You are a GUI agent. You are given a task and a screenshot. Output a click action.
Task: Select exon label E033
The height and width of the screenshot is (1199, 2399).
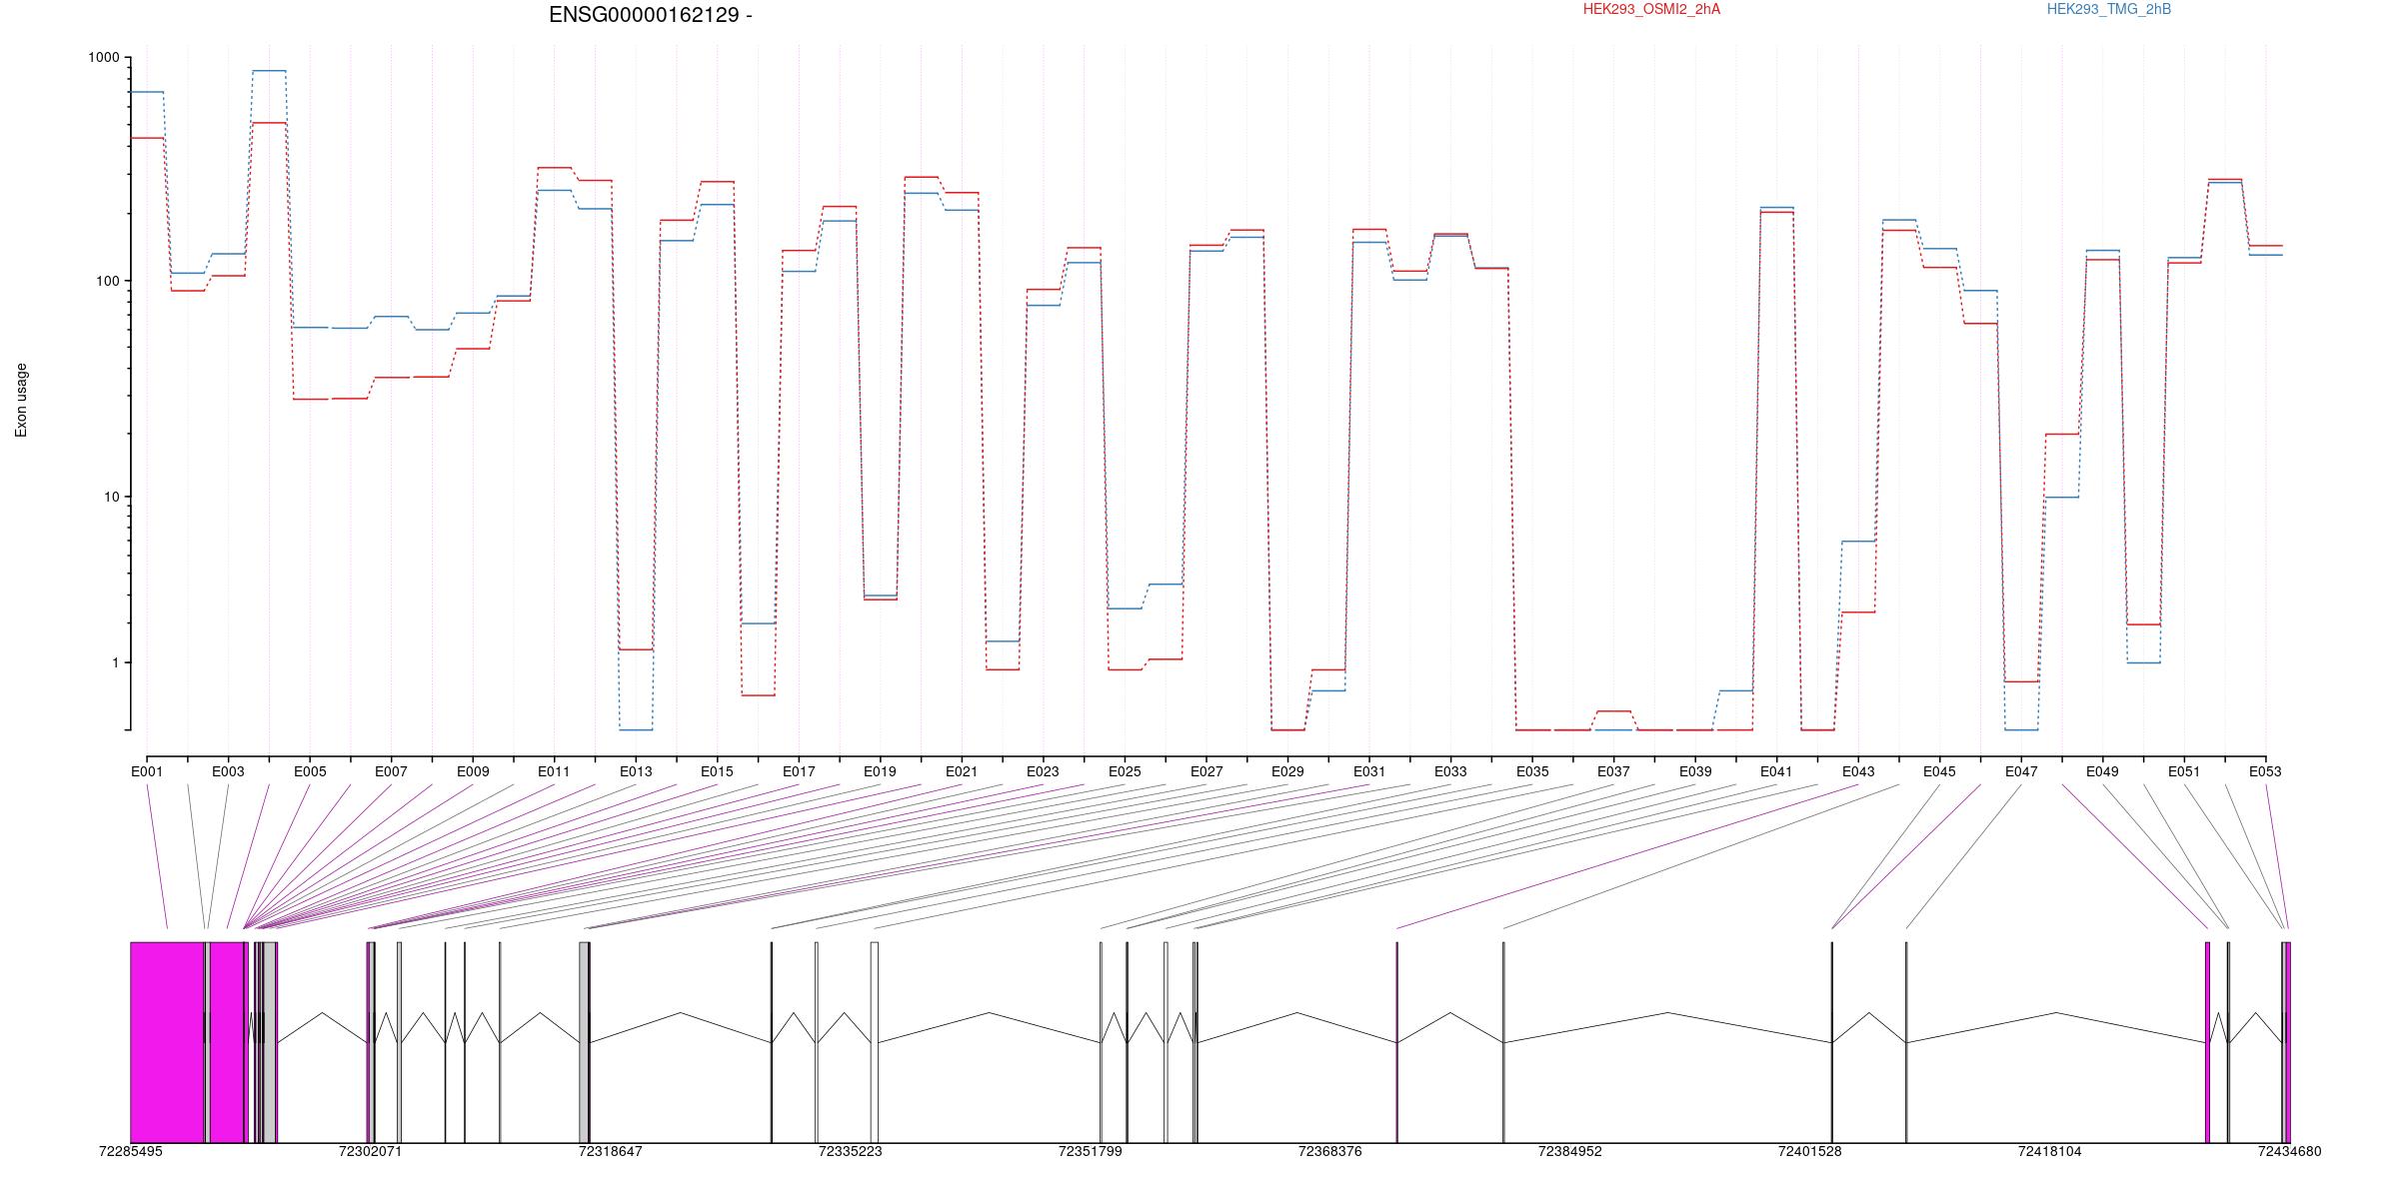[1450, 771]
